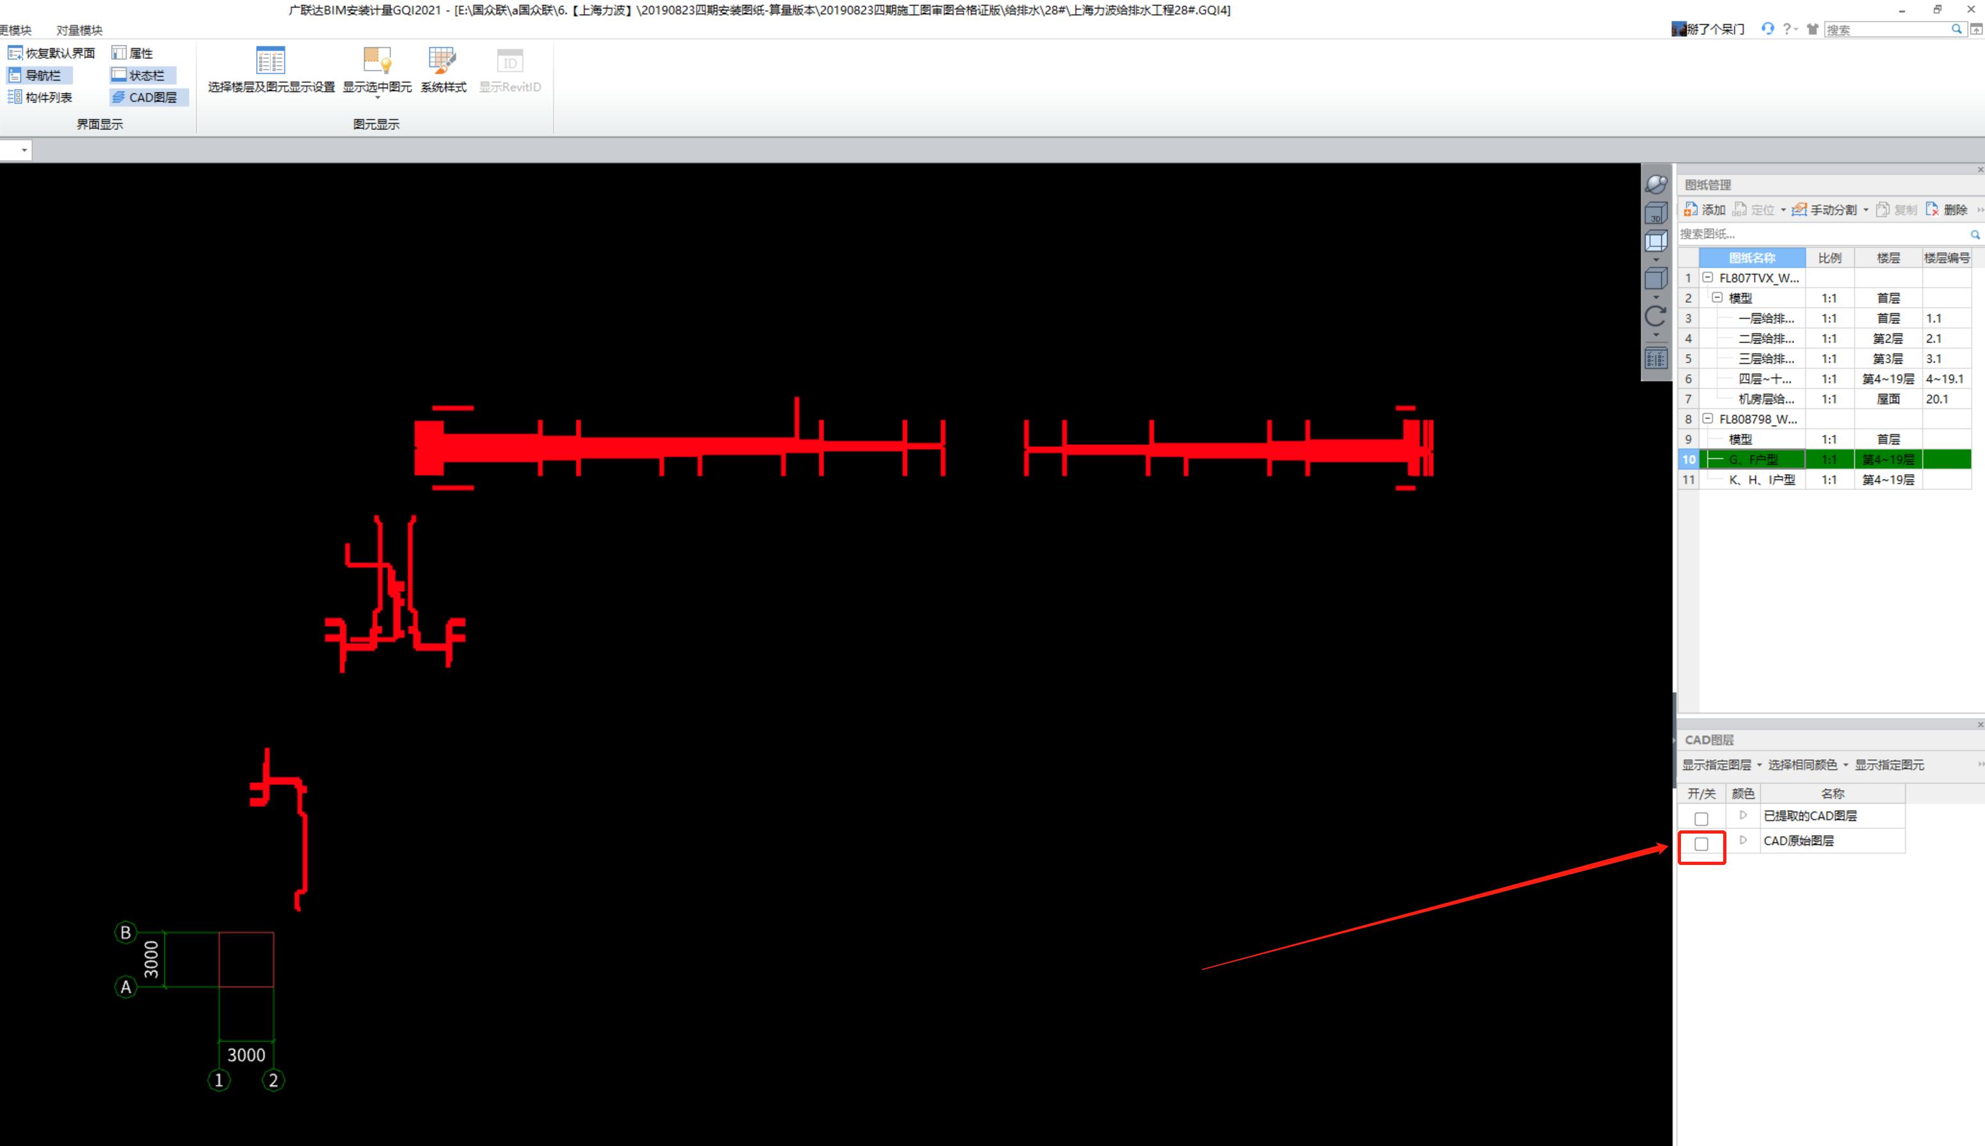Expand the FL808798_W... entry

pyautogui.click(x=1704, y=419)
